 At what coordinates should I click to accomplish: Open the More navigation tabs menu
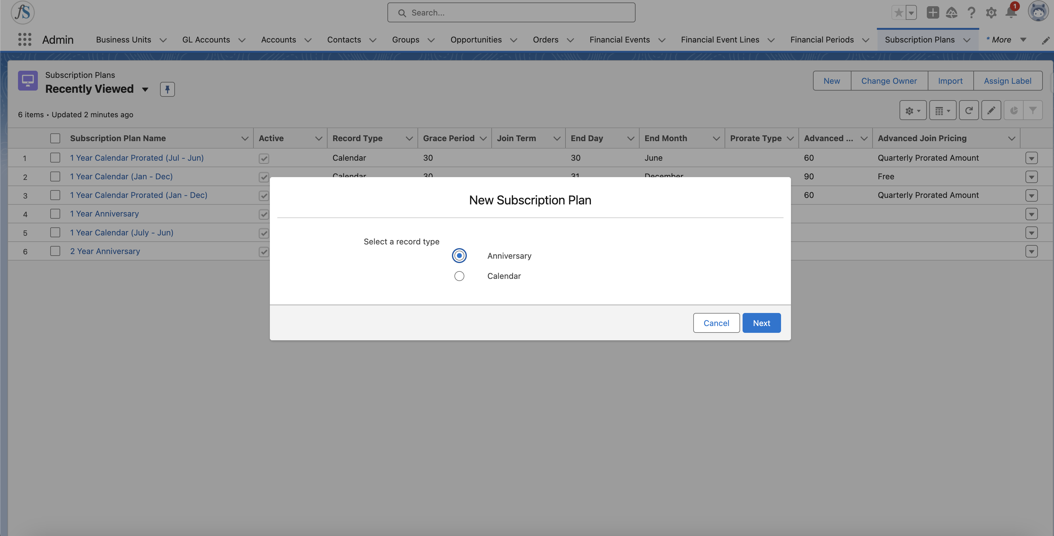coord(1006,40)
